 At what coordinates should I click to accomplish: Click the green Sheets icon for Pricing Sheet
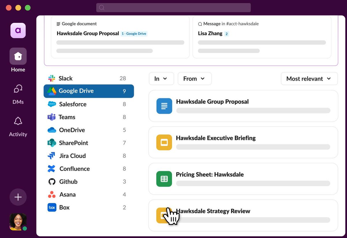point(164,179)
